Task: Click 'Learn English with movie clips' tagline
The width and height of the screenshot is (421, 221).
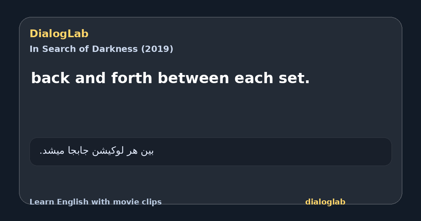Action: [95, 202]
